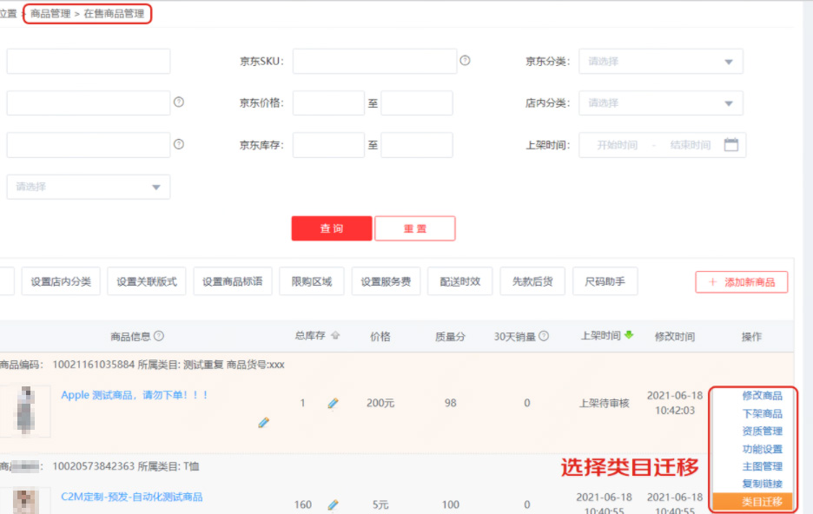
Task: Click the 添加新商品 button
Action: pos(741,281)
